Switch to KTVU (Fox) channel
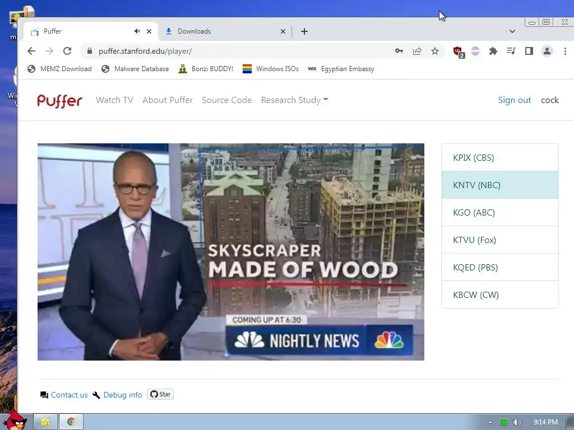The height and width of the screenshot is (430, 574). click(499, 240)
